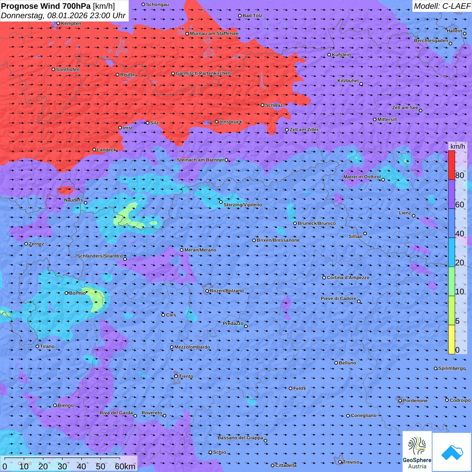
Task: Click the Landeck city marker
Action: pyautogui.click(x=94, y=150)
